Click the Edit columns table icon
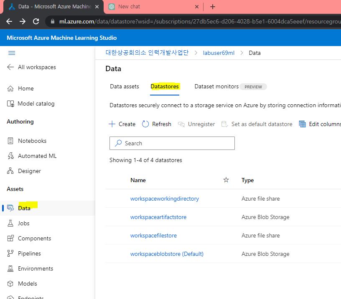 point(302,124)
